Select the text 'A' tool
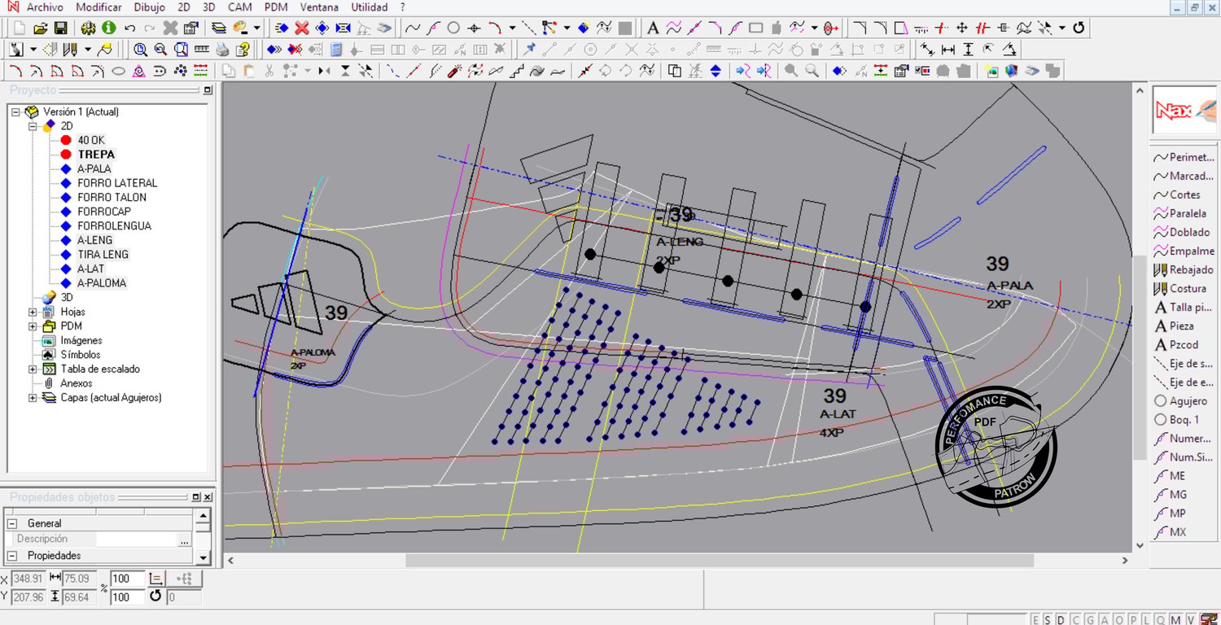Image resolution: width=1221 pixels, height=625 pixels. tap(653, 28)
